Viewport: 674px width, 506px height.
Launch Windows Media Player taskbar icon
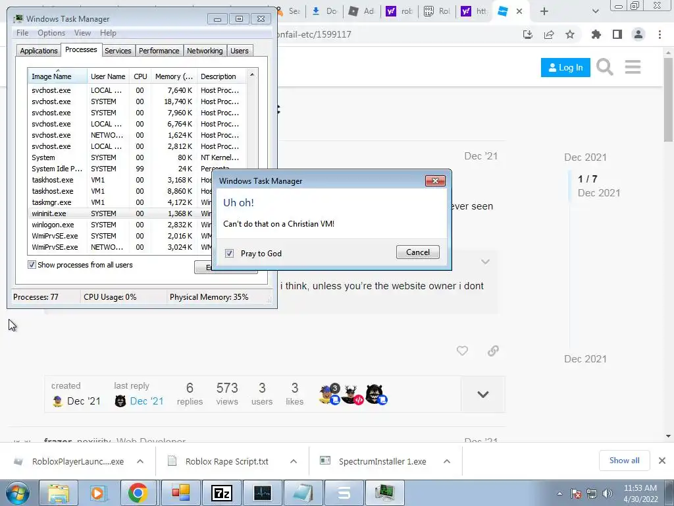[97, 493]
